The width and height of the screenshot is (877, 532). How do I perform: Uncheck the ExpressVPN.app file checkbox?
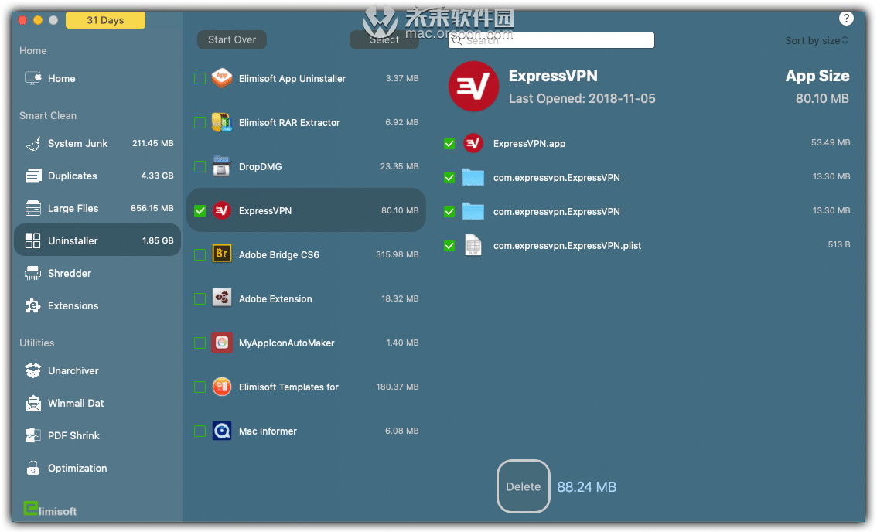[449, 145]
